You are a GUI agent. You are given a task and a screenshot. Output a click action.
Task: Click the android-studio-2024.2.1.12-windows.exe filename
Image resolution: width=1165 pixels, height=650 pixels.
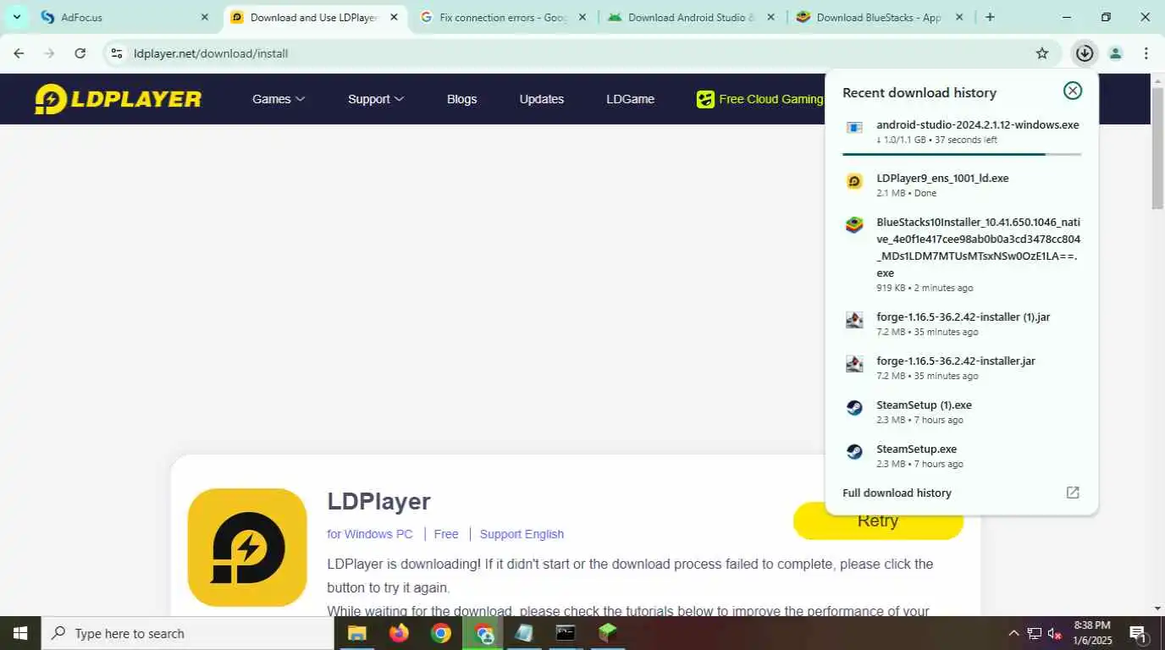pos(978,124)
